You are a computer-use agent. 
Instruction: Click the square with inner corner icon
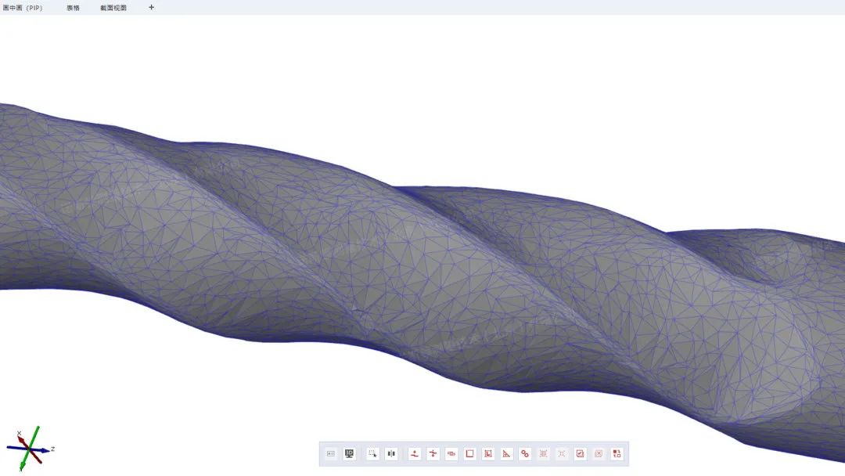pos(488,453)
